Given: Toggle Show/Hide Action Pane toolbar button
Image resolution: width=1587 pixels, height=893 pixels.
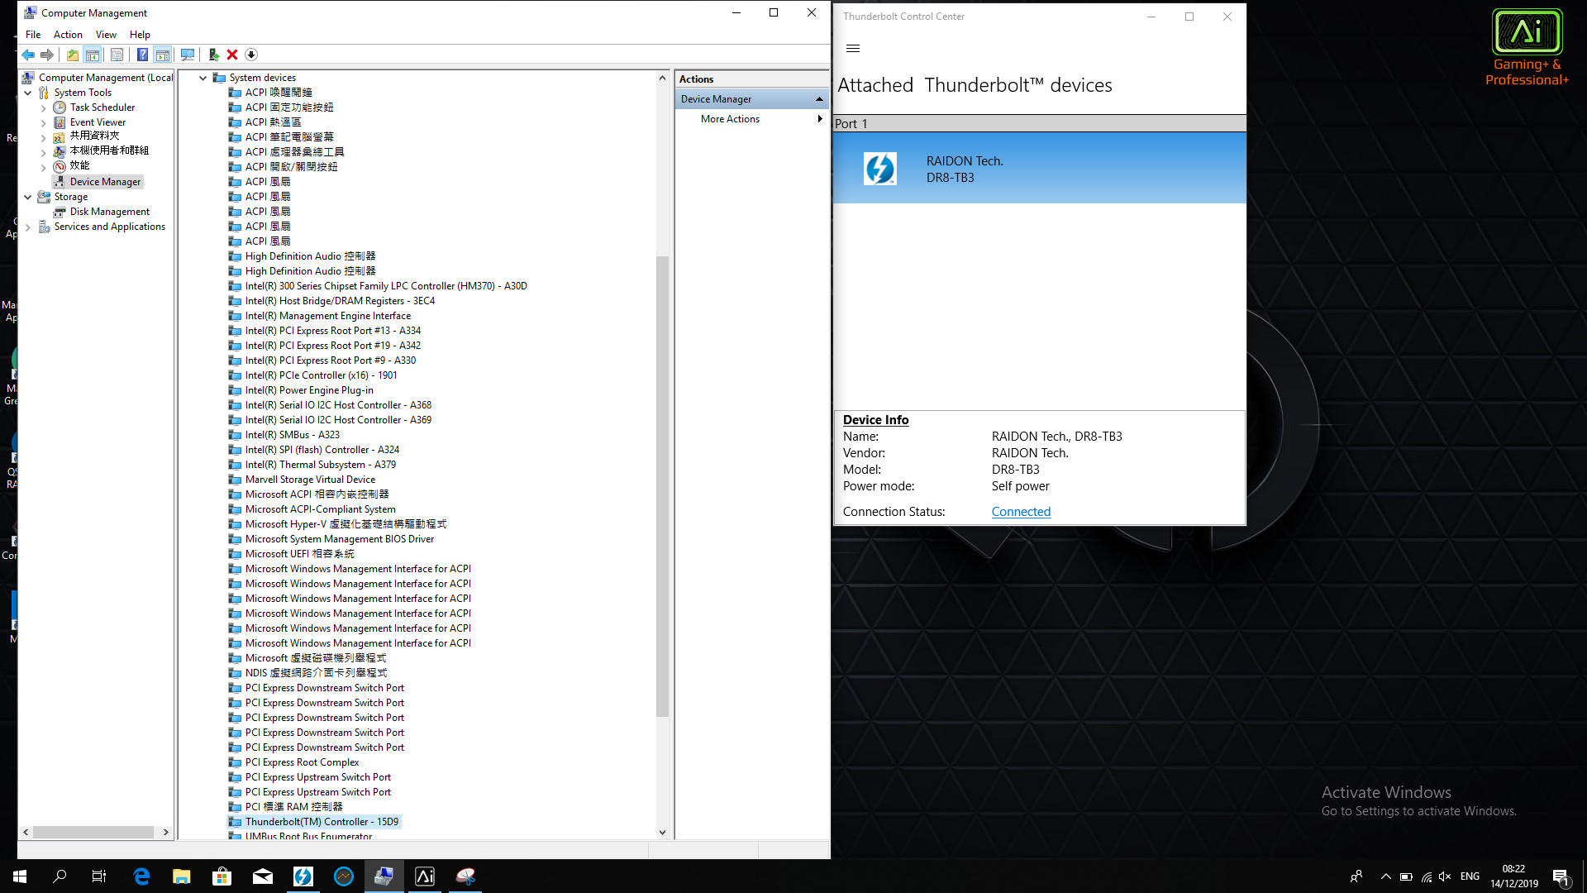Looking at the screenshot, I should pos(163,55).
